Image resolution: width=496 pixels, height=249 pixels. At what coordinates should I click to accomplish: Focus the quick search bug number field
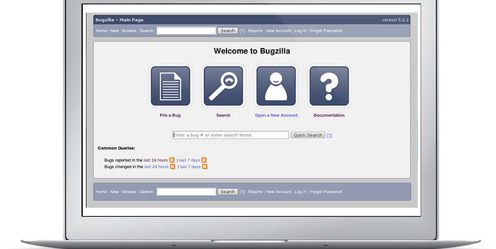coord(230,135)
